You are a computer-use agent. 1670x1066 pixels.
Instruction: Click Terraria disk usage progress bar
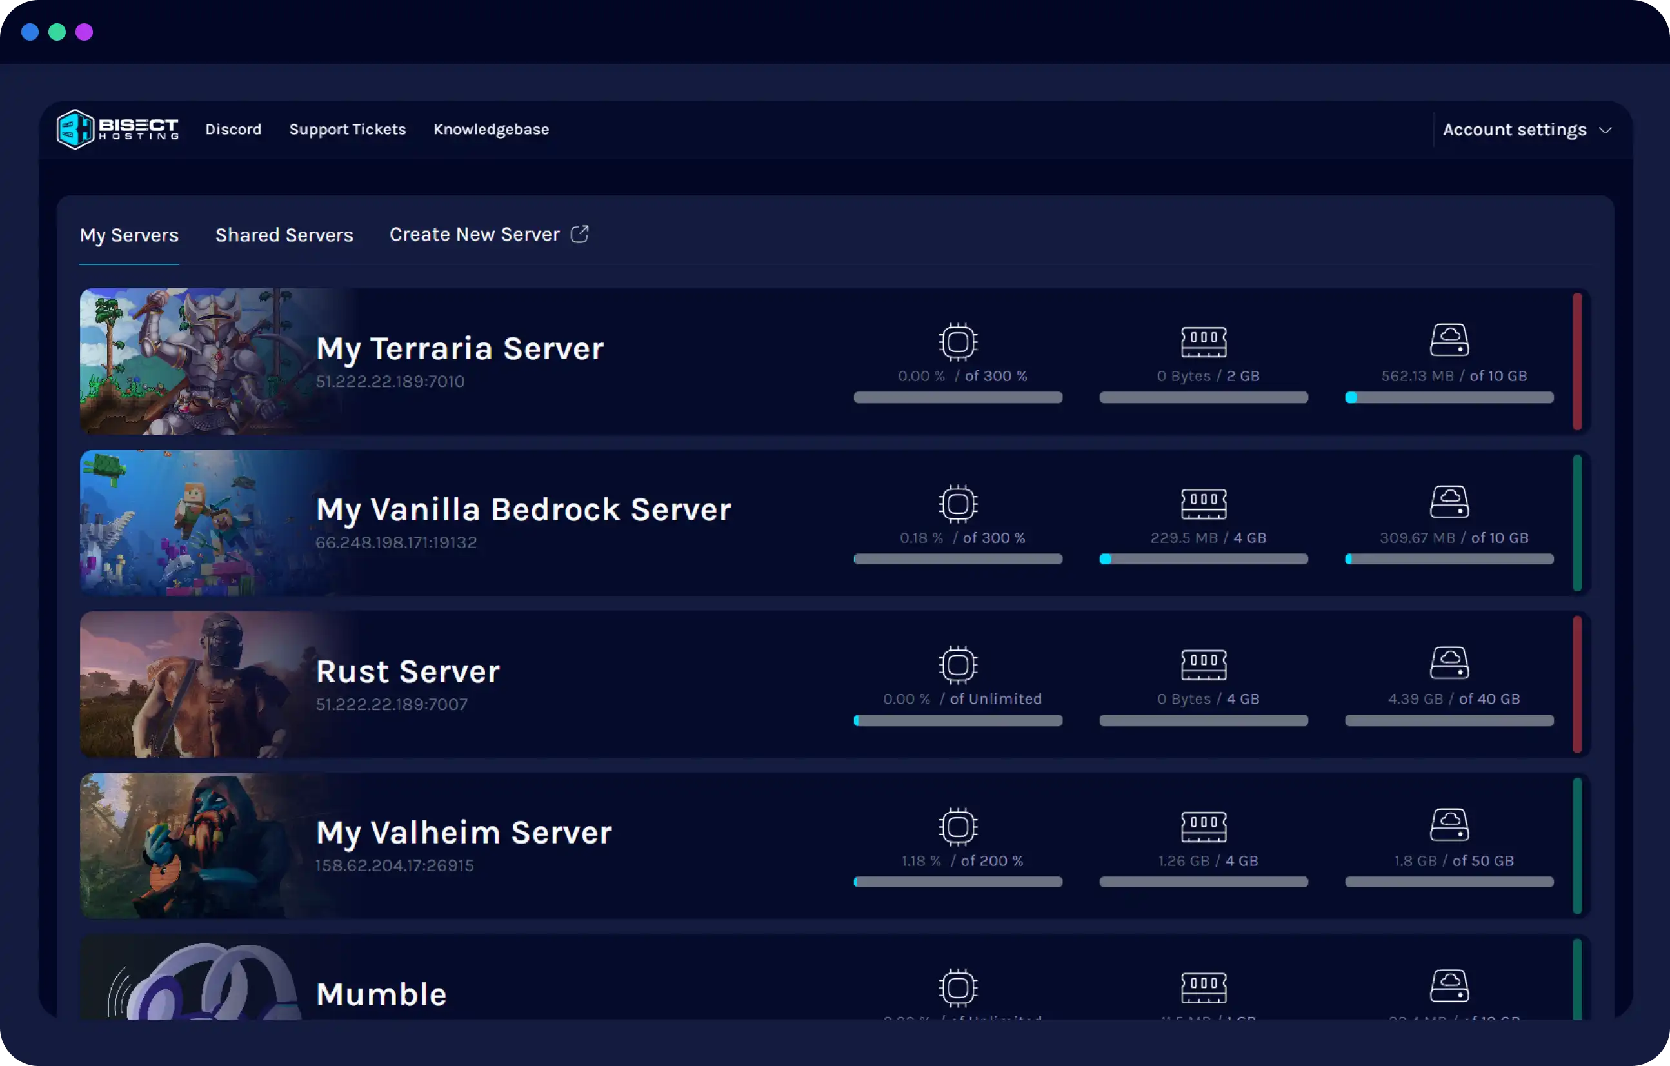click(x=1449, y=397)
